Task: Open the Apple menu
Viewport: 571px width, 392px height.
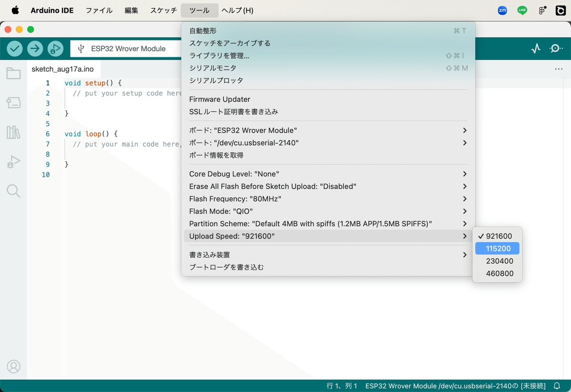Action: click(x=15, y=10)
